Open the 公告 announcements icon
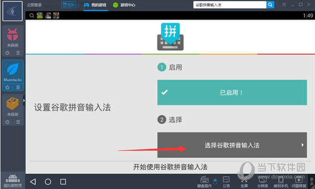The image size is (315, 189). [x=226, y=182]
